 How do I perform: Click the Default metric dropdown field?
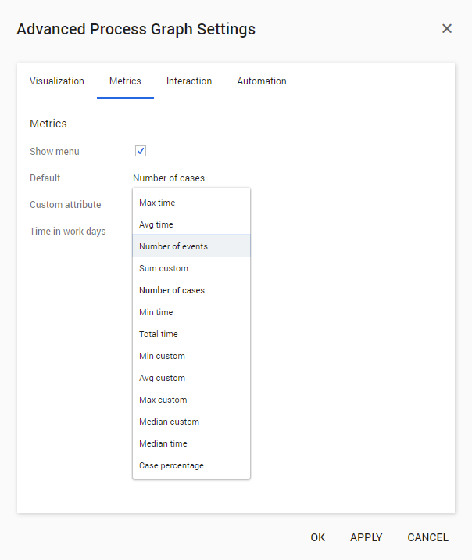tap(169, 178)
